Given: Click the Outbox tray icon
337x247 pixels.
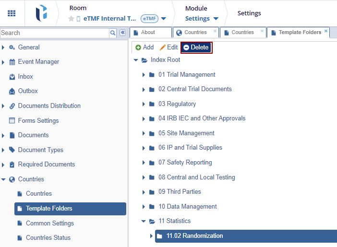Looking at the screenshot, I should pyautogui.click(x=12, y=91).
